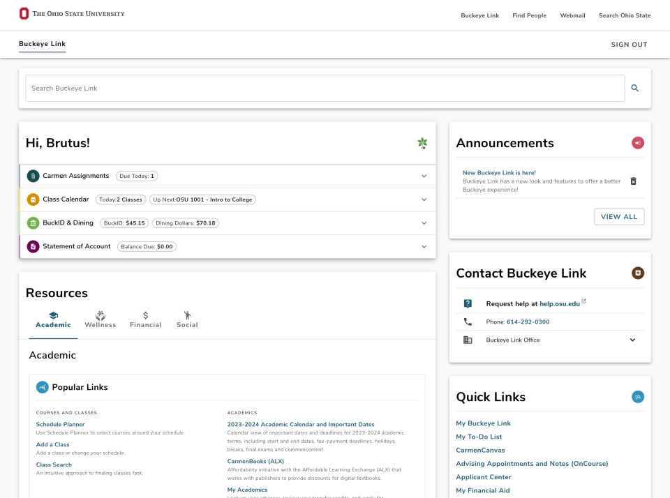The height and width of the screenshot is (498, 670).
Task: Open My Buckeye Link quick link
Action: coord(483,423)
